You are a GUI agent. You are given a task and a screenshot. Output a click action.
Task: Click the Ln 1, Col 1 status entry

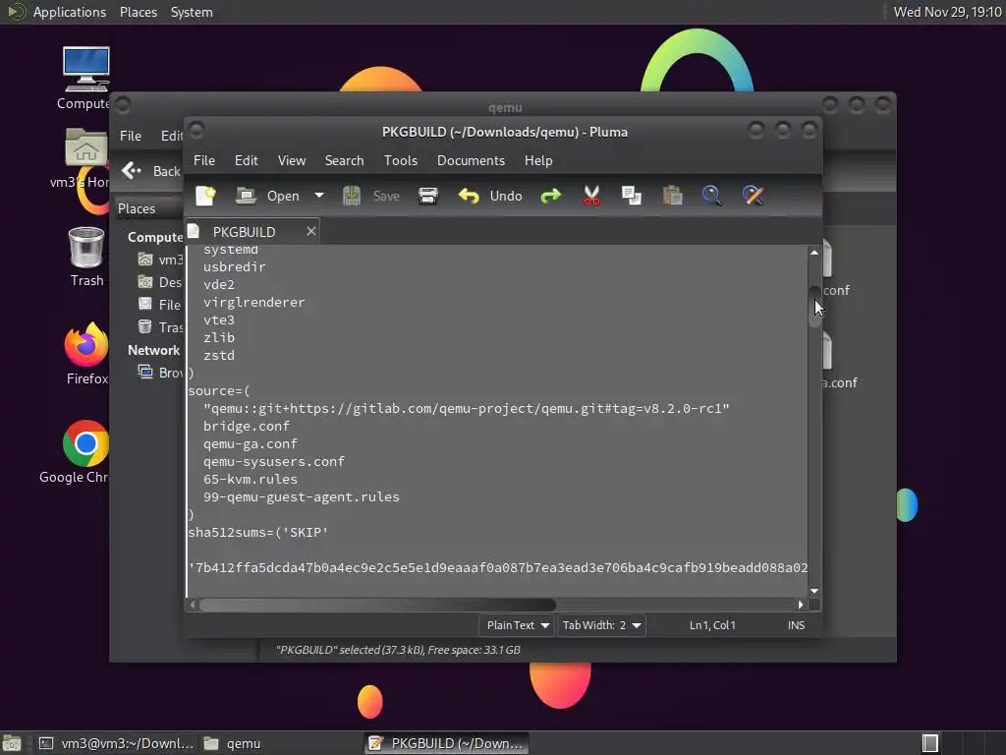pyautogui.click(x=713, y=625)
